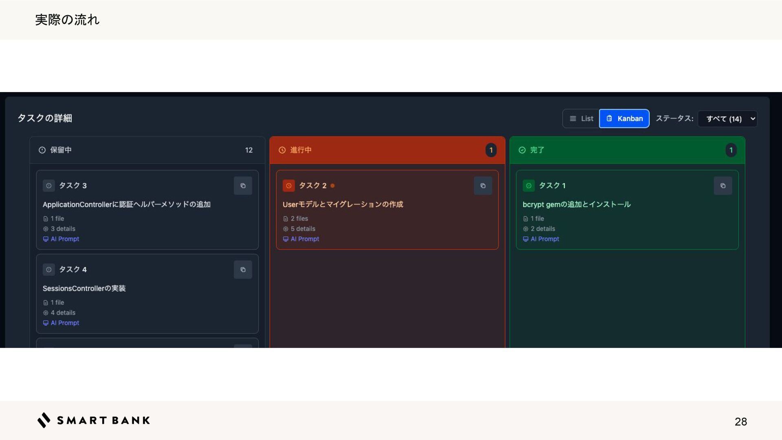Click the completed status icon of タスク 1

point(528,186)
